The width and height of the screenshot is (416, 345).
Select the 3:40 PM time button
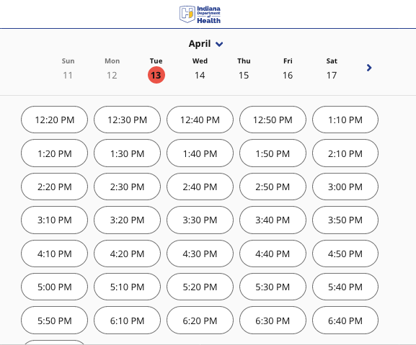point(273,220)
